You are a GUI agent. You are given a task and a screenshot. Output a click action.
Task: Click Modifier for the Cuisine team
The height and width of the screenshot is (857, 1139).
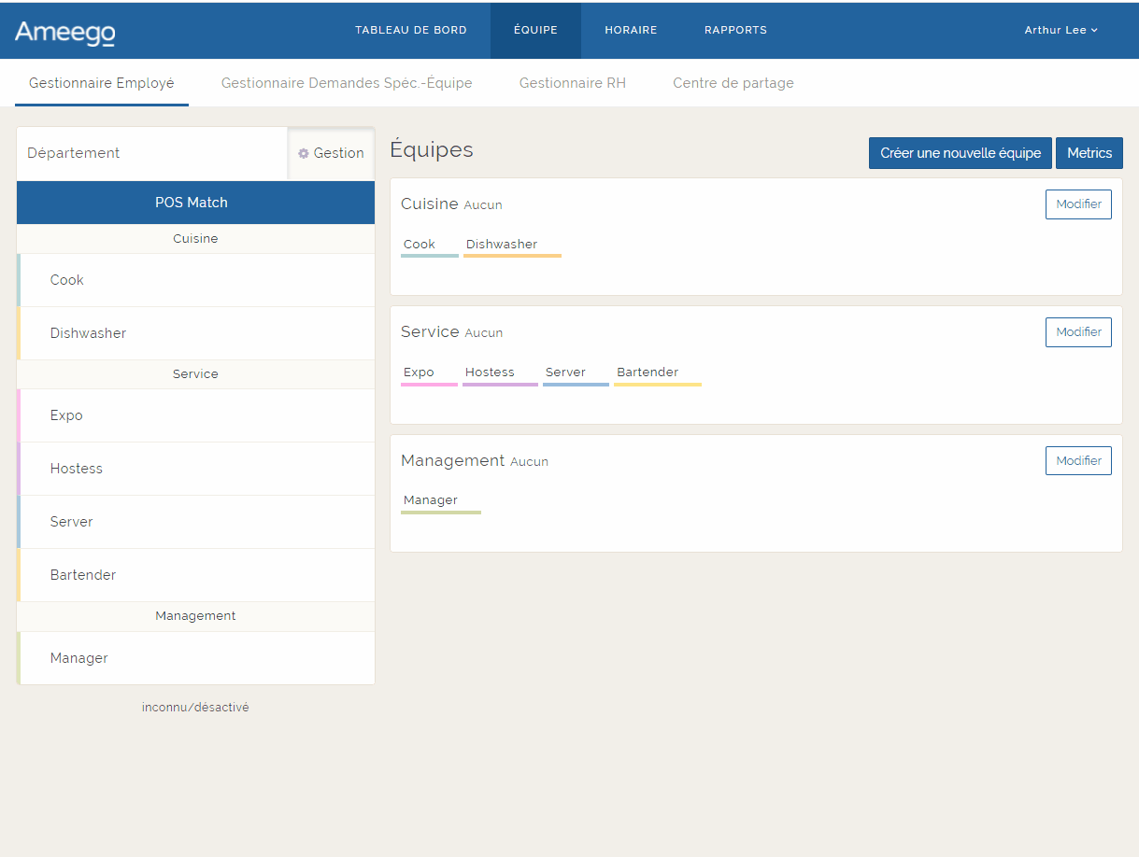1077,204
